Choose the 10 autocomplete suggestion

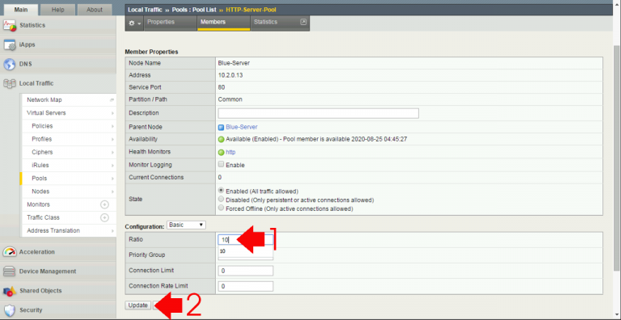246,251
